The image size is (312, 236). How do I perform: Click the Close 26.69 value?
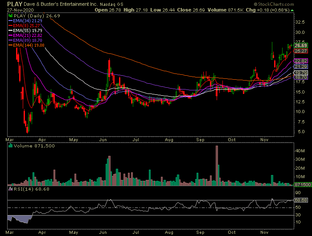[191, 10]
